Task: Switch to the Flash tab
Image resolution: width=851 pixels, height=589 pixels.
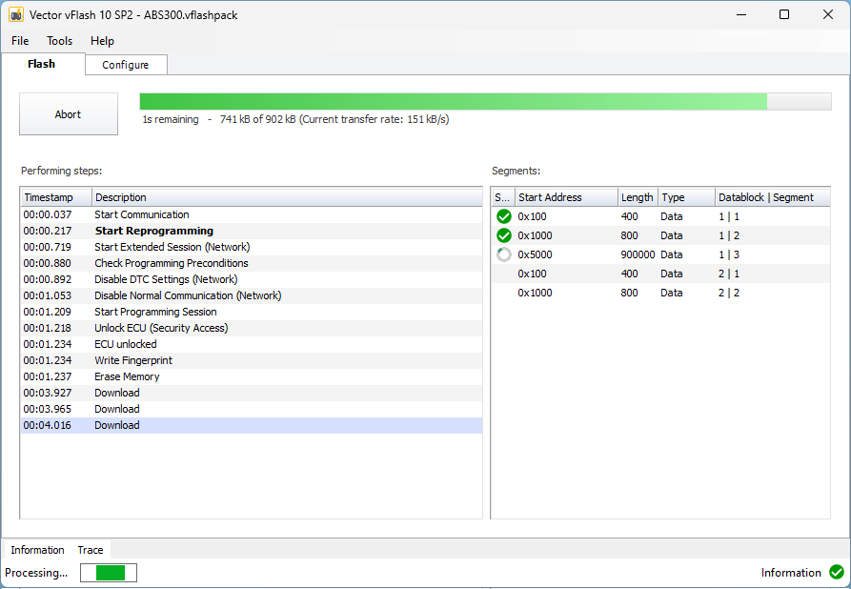Action: point(42,64)
